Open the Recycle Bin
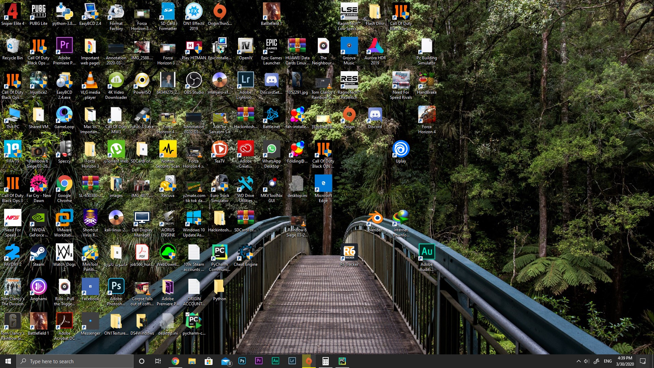 pos(13,49)
